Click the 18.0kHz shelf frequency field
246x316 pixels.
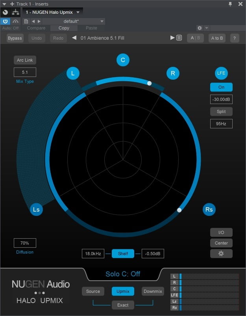(x=93, y=254)
